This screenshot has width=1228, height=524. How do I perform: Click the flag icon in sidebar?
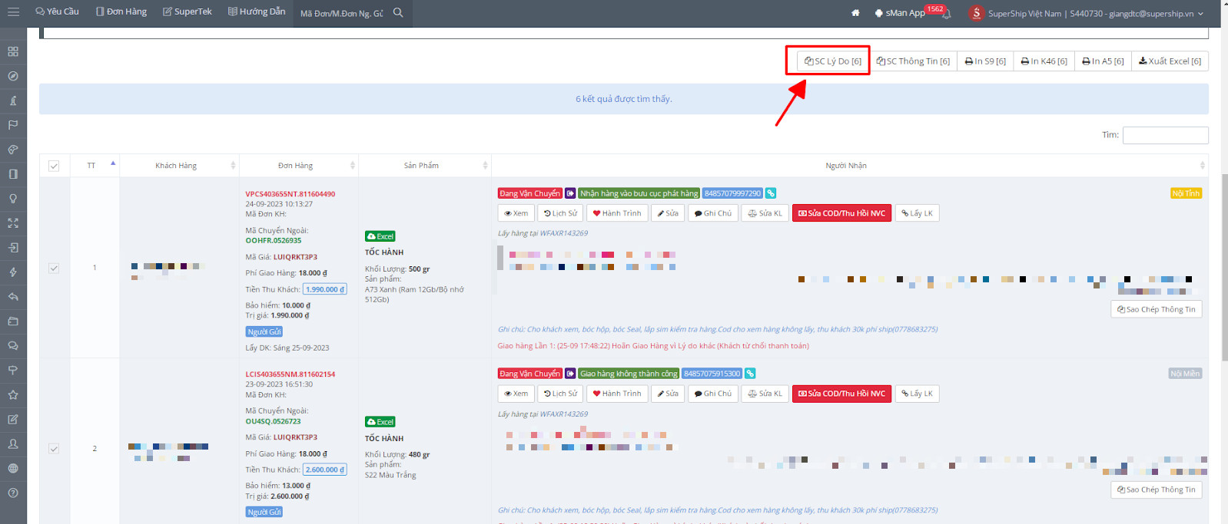[x=13, y=125]
